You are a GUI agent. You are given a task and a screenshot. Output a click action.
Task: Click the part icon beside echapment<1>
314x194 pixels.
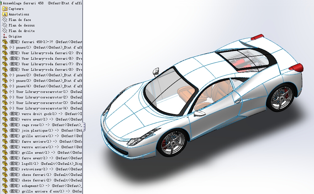(5, 186)
